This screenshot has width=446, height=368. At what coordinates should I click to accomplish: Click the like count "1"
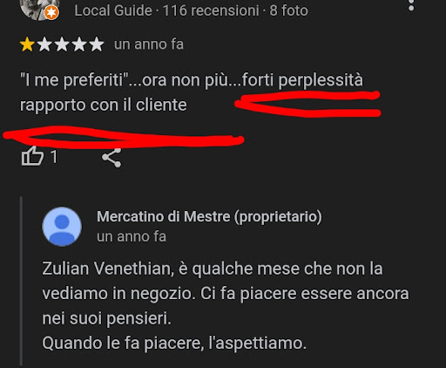tap(53, 157)
